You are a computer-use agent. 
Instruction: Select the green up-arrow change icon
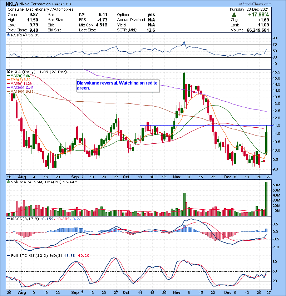point(234,15)
